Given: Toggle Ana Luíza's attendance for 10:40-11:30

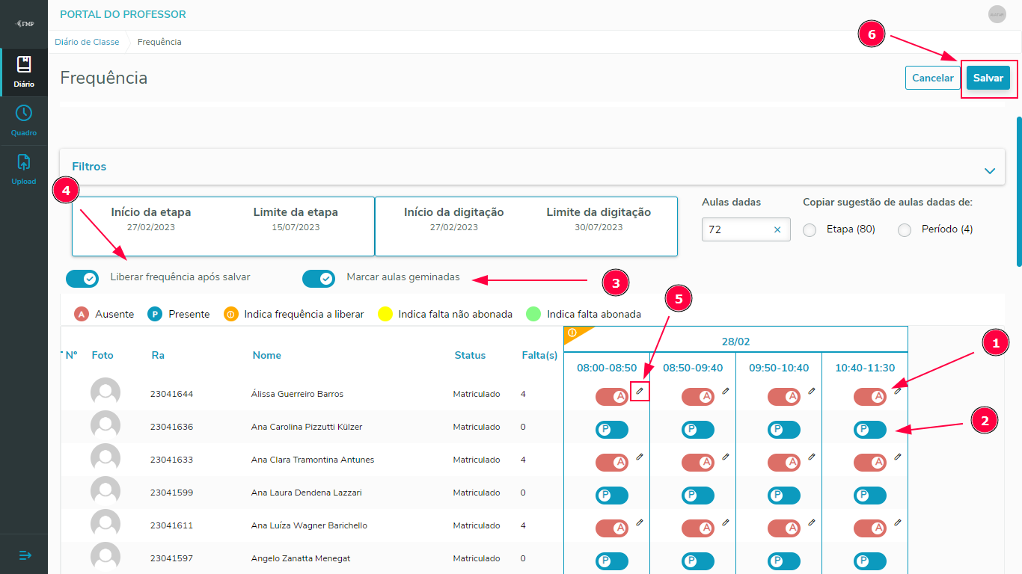Looking at the screenshot, I should pyautogui.click(x=870, y=528).
